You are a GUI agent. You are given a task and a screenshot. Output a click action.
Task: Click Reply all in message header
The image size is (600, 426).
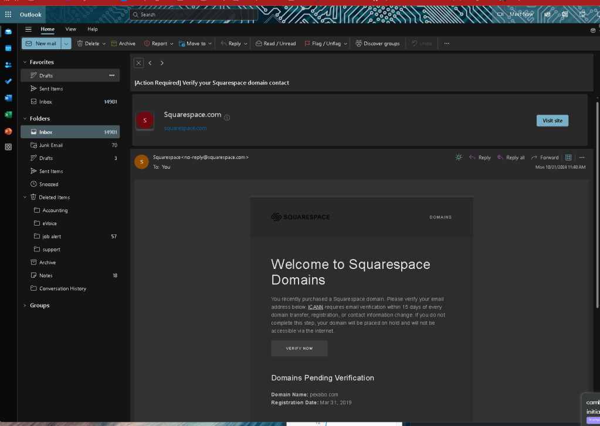tap(511, 158)
